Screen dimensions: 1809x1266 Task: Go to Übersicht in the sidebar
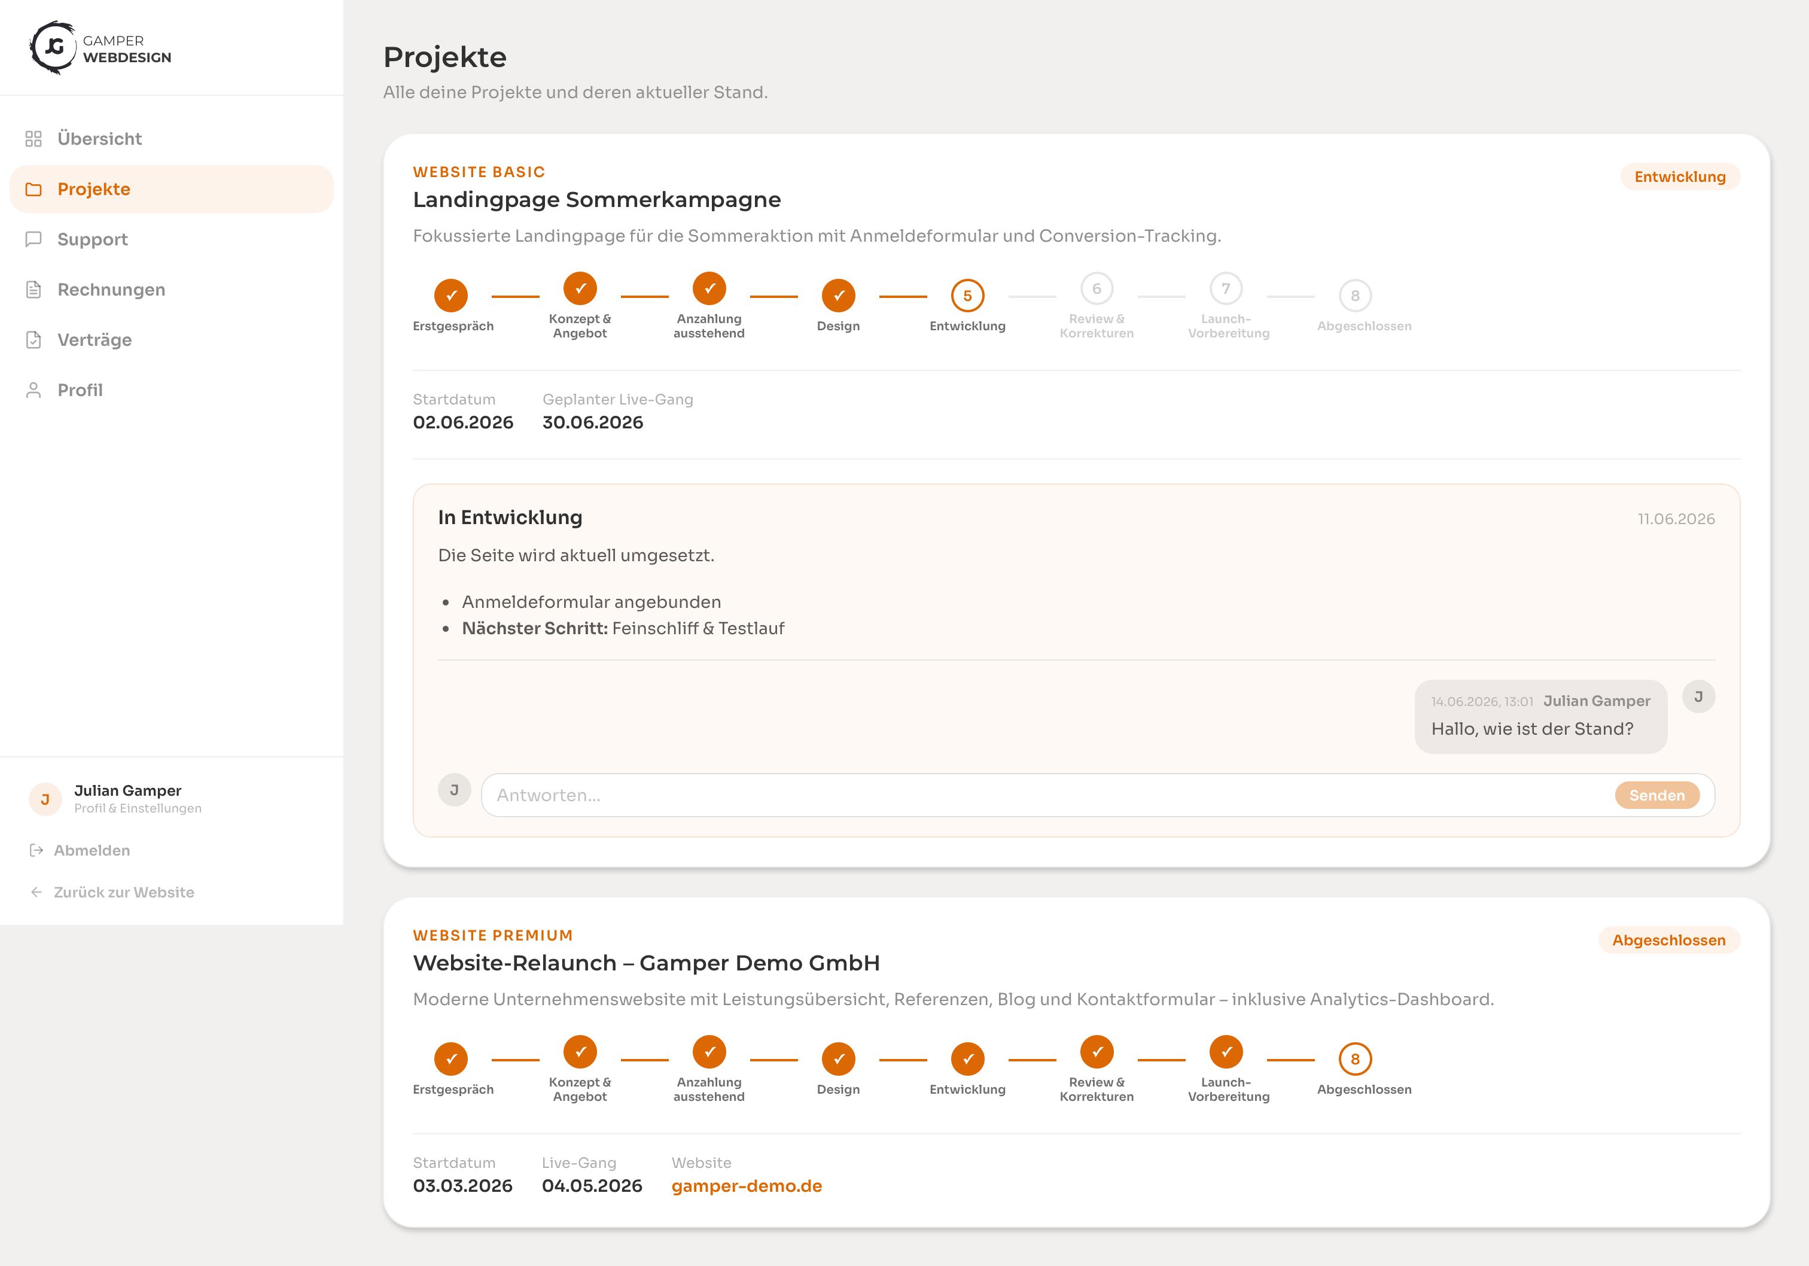172,139
